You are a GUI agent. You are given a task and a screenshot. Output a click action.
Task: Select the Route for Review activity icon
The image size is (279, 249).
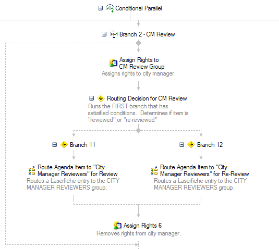pyautogui.click(x=32, y=170)
